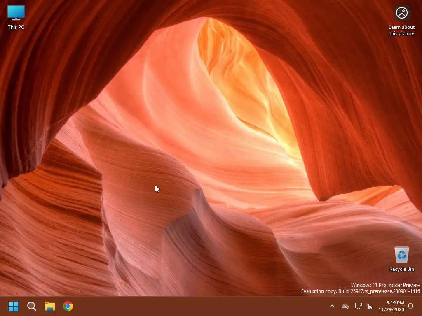
Task: Open the network status tray icon
Action: [358, 306]
